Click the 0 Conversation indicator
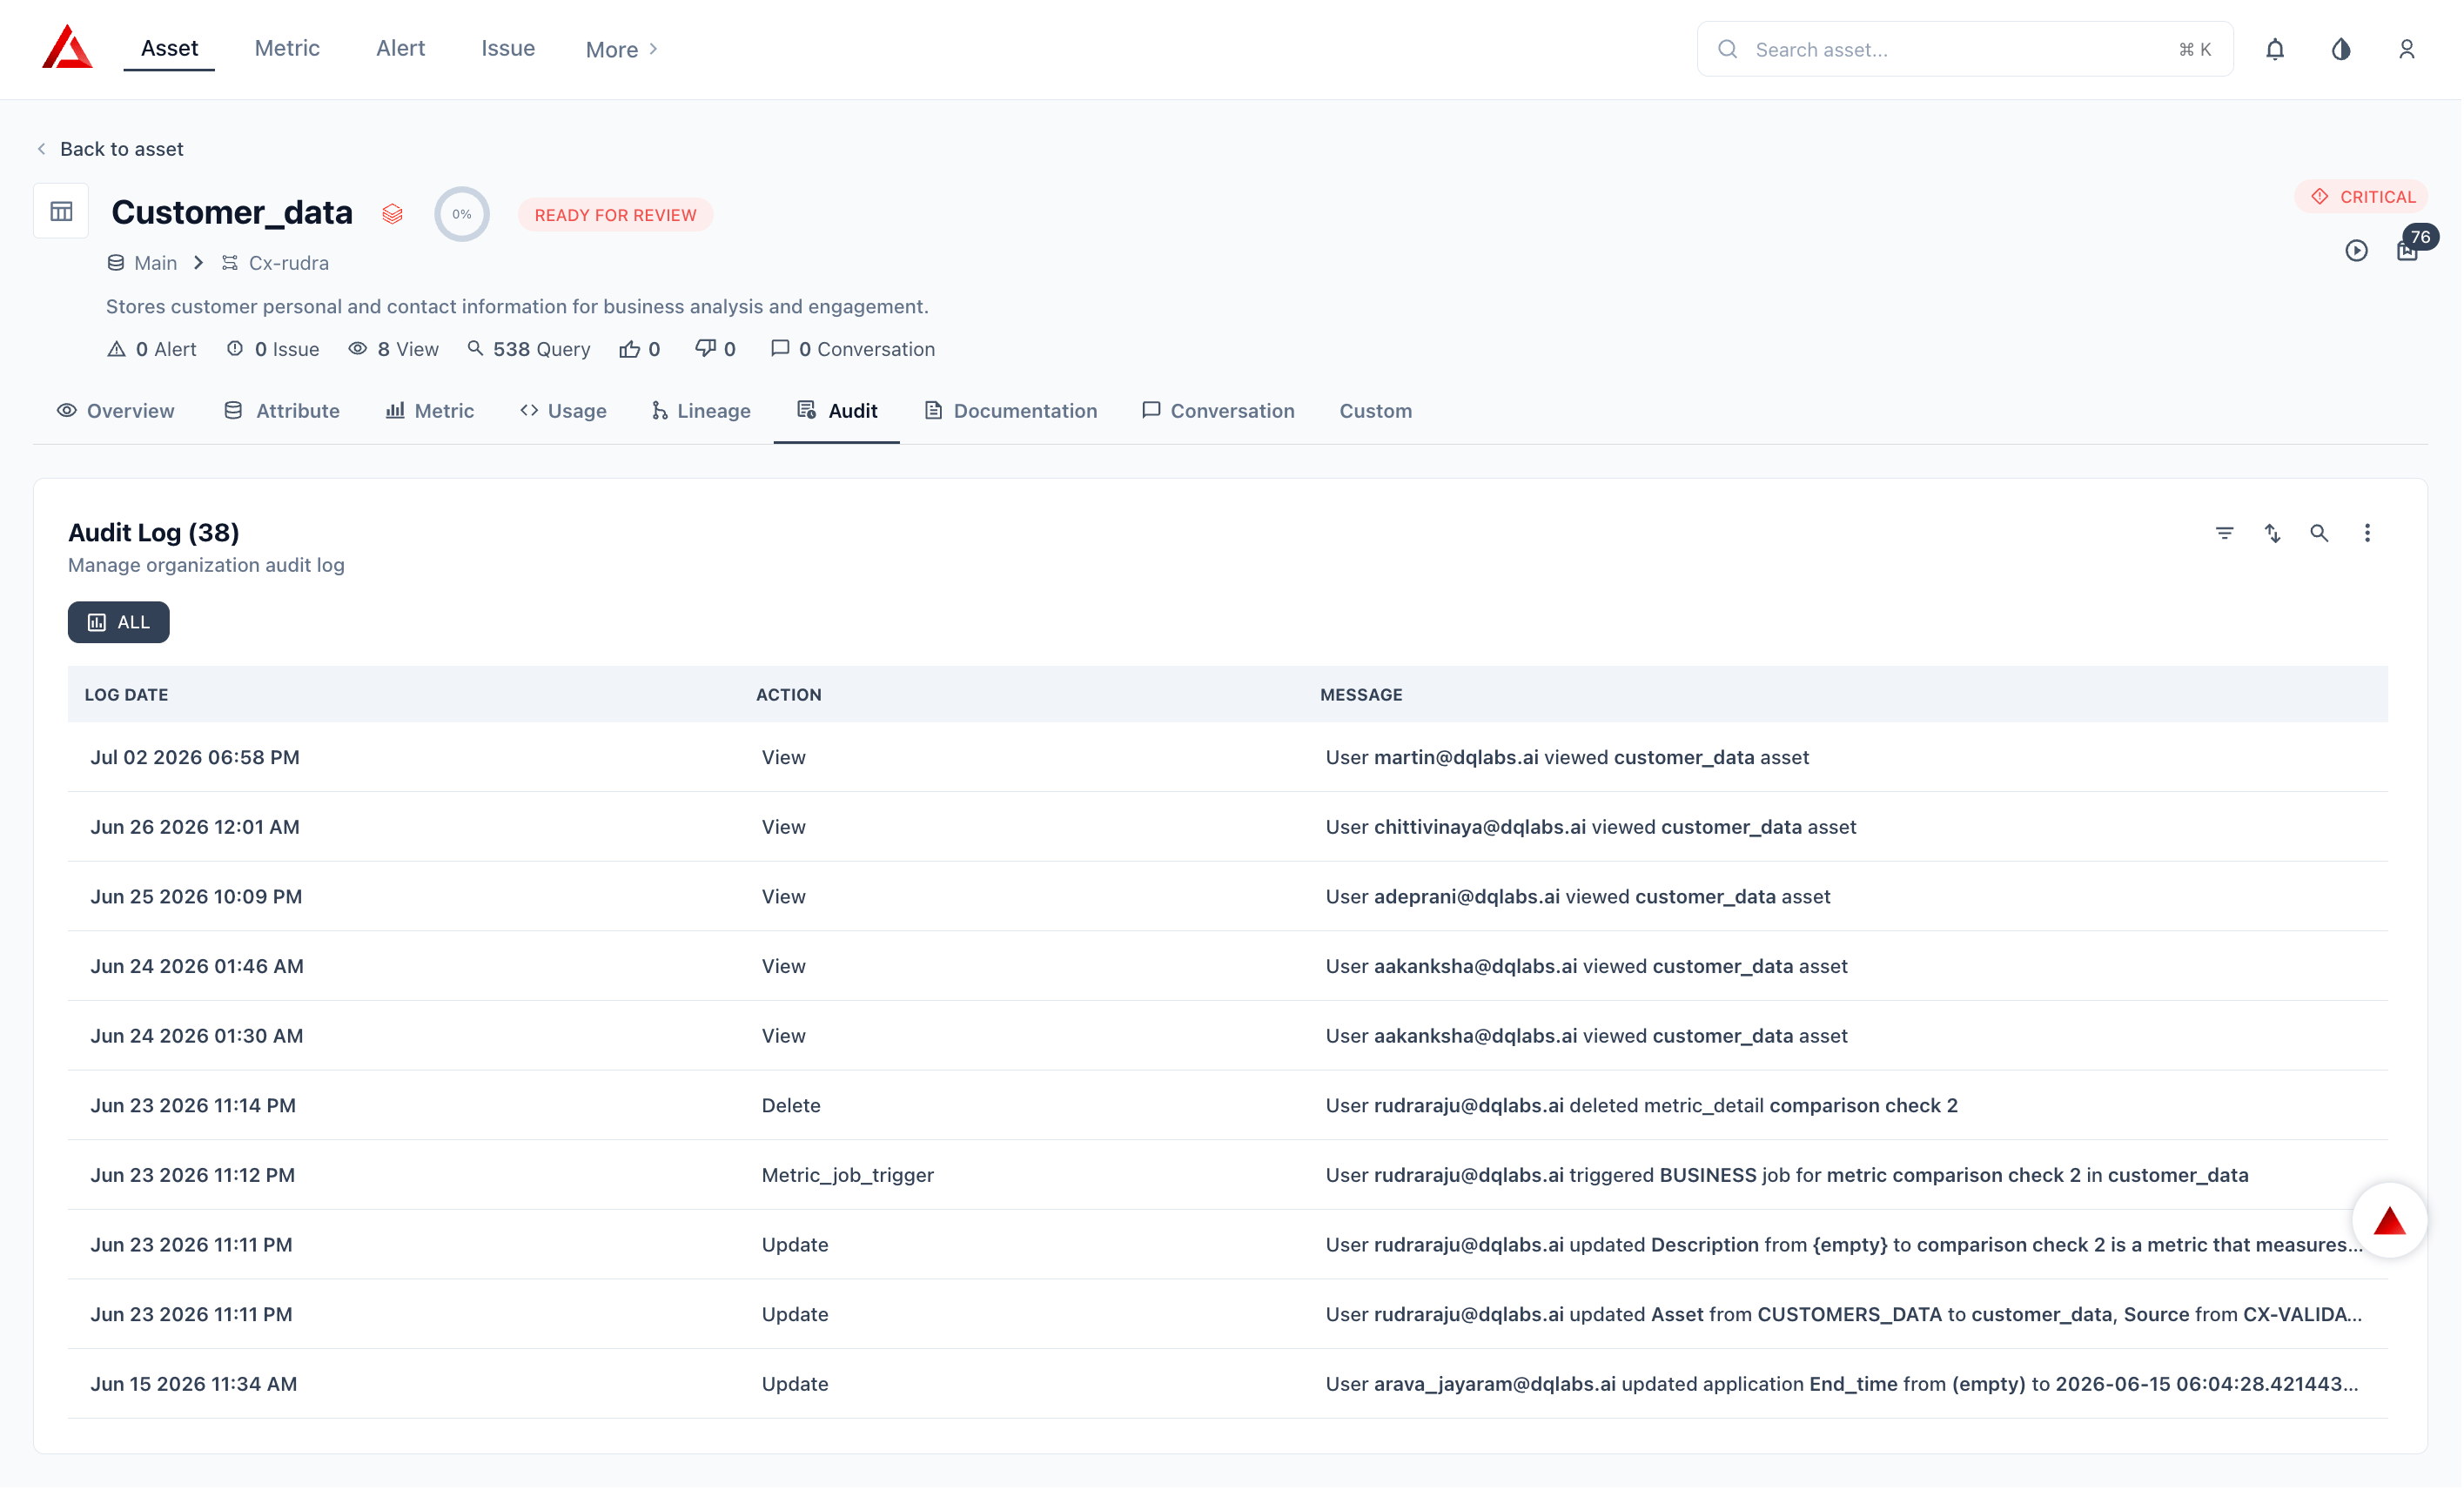Viewport: 2464px width, 1490px height. [x=853, y=349]
